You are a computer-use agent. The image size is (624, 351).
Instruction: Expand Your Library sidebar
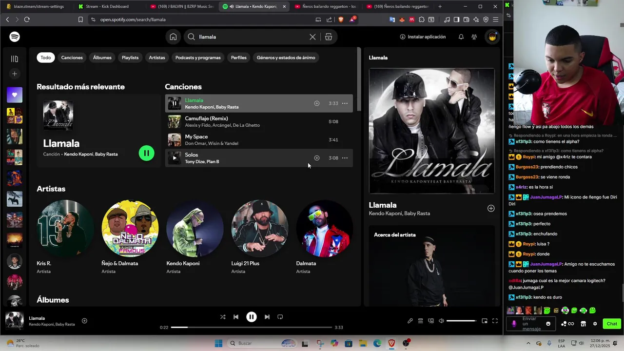[x=15, y=58]
